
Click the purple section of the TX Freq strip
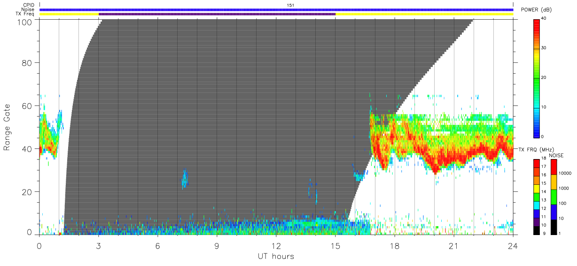(x=217, y=14)
